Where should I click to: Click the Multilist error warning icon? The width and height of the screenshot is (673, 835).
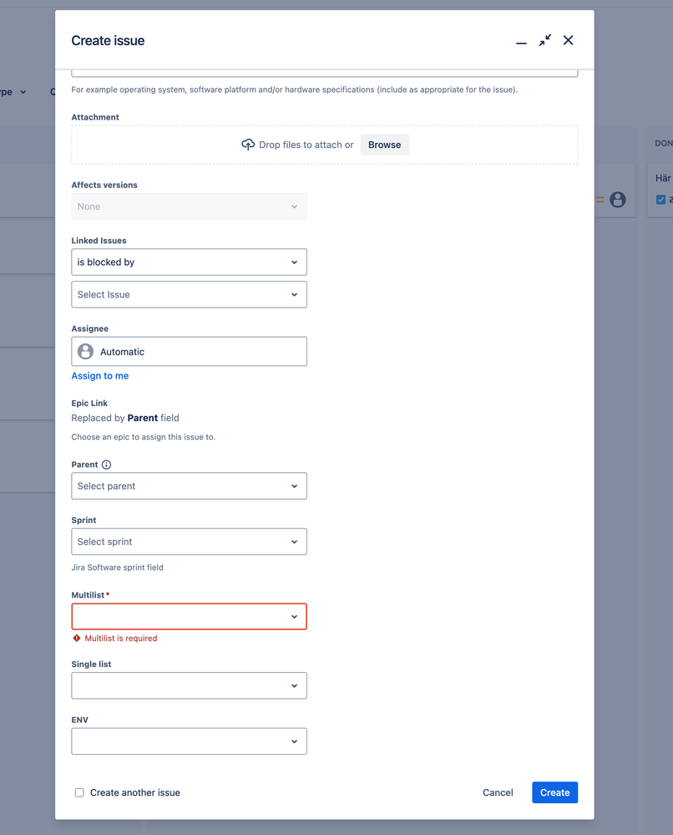tap(77, 638)
